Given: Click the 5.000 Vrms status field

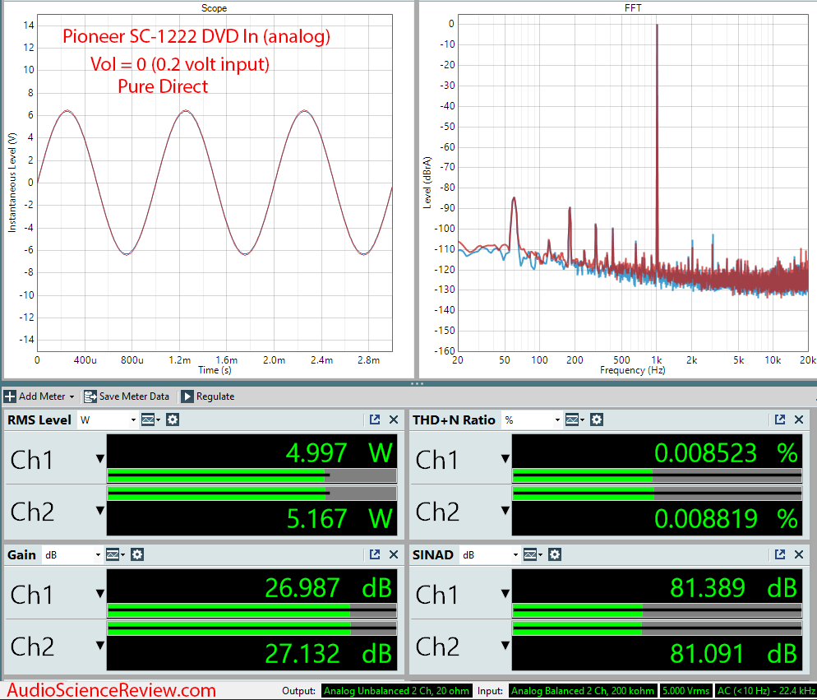Looking at the screenshot, I should click(x=685, y=691).
